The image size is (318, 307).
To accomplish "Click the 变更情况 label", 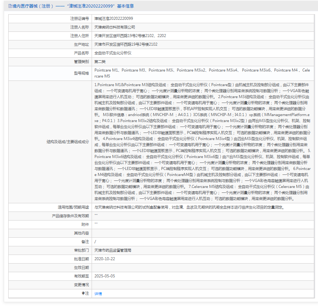I will tap(81, 285).
